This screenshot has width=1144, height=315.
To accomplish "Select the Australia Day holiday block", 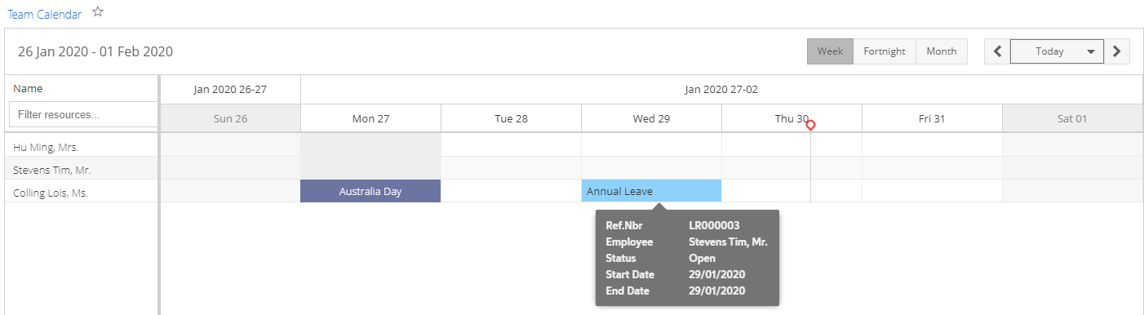I will (370, 191).
